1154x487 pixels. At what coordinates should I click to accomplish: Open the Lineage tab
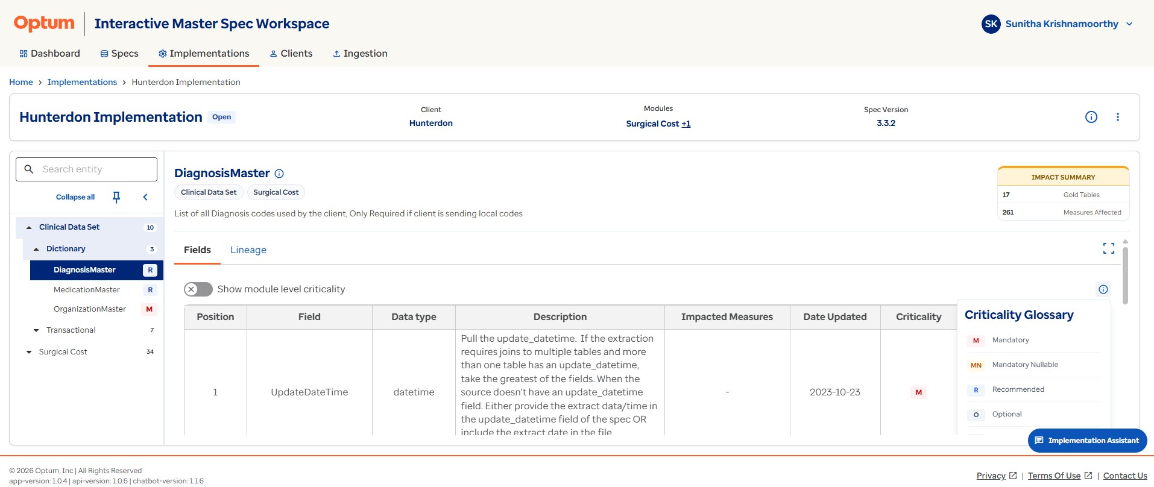click(248, 250)
